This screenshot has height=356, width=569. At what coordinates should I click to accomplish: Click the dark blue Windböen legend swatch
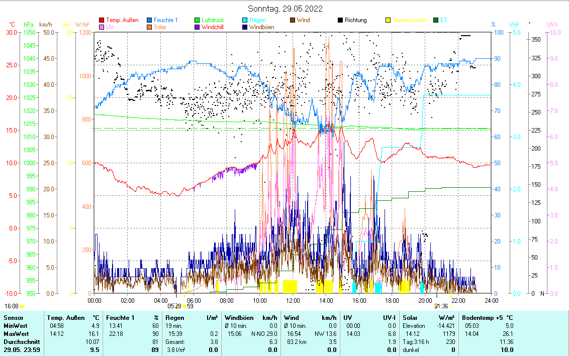point(245,27)
